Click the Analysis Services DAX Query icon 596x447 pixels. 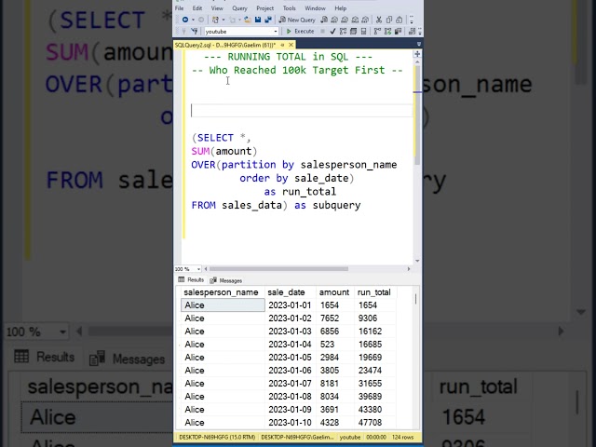365,20
